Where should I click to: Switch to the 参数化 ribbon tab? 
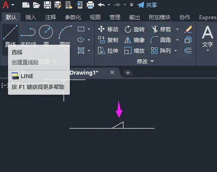click(73, 17)
